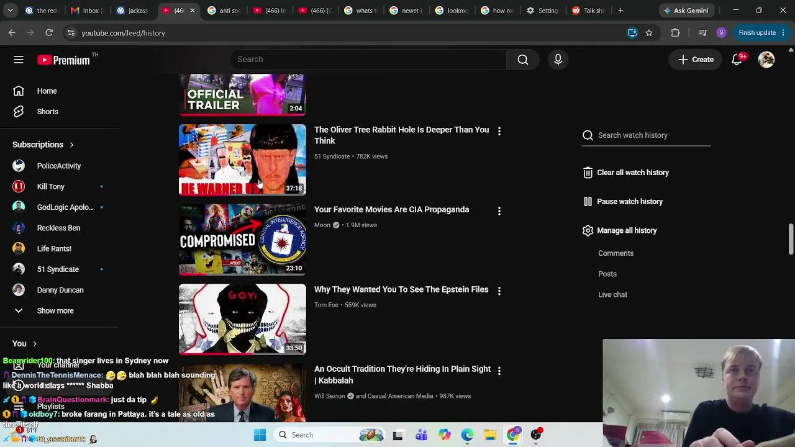This screenshot has height=447, width=795.
Task: Switch to the Talk shit Reddit tab
Action: click(x=589, y=11)
